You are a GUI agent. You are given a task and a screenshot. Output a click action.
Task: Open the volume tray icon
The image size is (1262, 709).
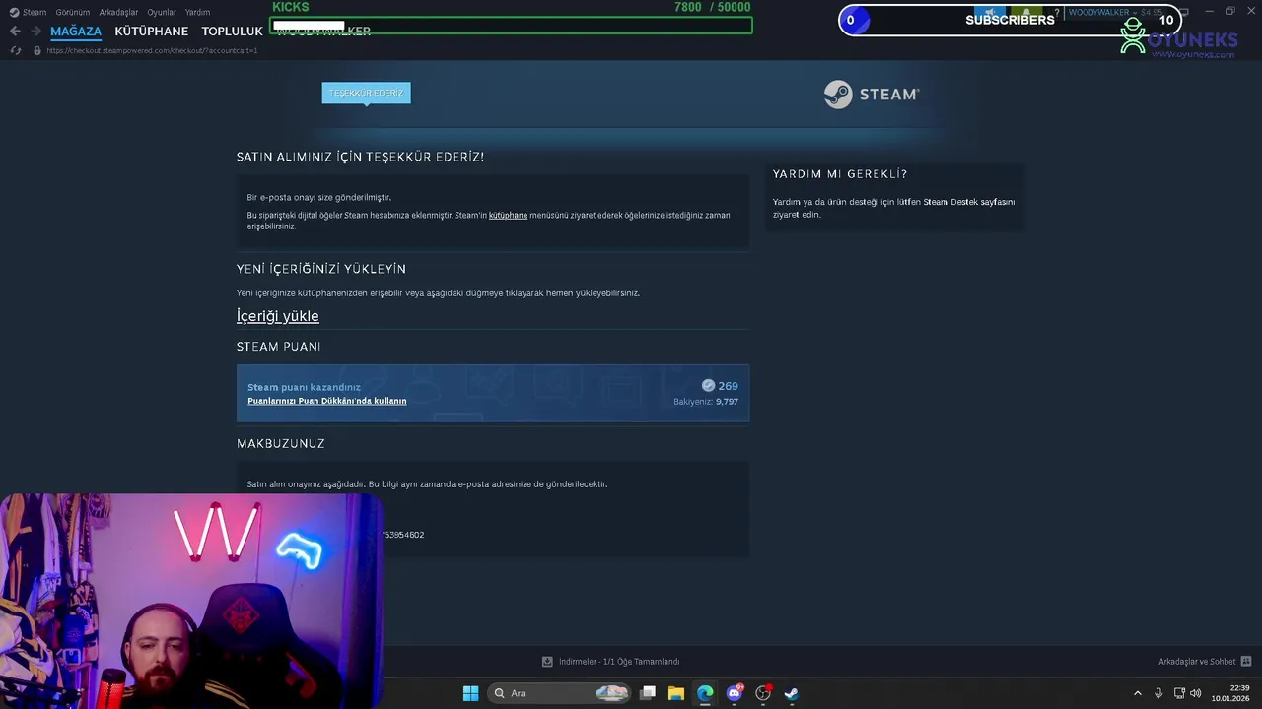pyautogui.click(x=1196, y=693)
